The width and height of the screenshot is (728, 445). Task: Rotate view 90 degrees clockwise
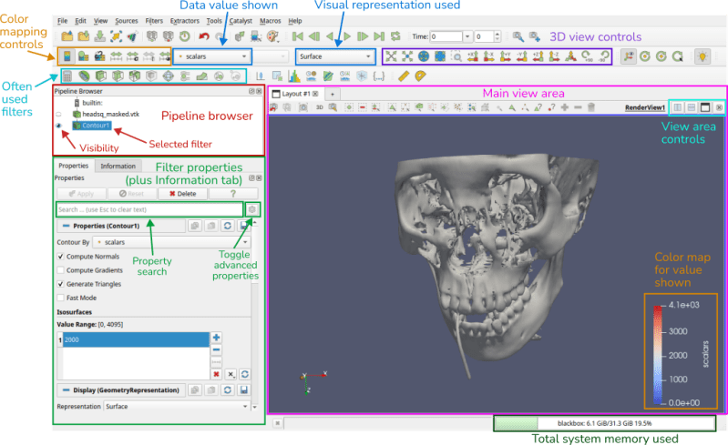point(588,56)
